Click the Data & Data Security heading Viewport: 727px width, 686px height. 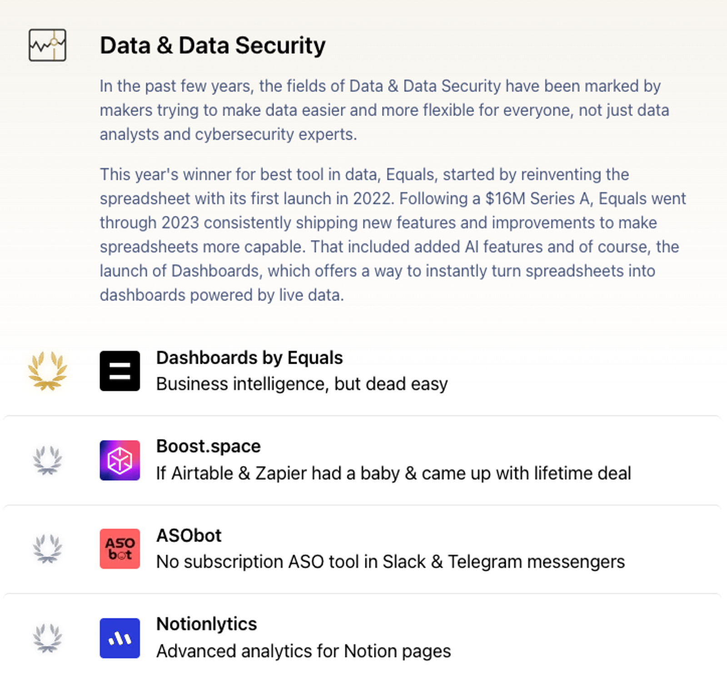pyautogui.click(x=213, y=45)
